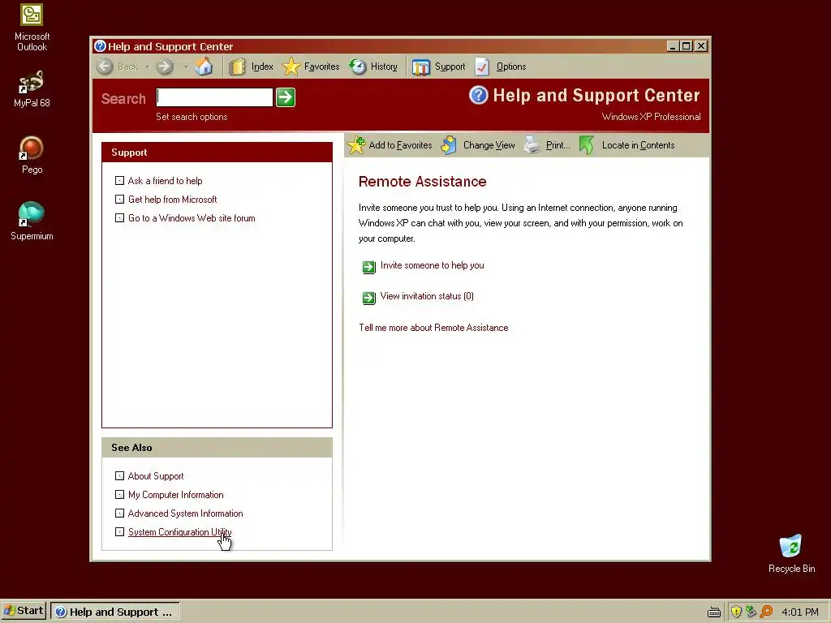Viewport: 831px width, 623px height.
Task: Open the Forward history dropdown arrow
Action: coord(186,67)
